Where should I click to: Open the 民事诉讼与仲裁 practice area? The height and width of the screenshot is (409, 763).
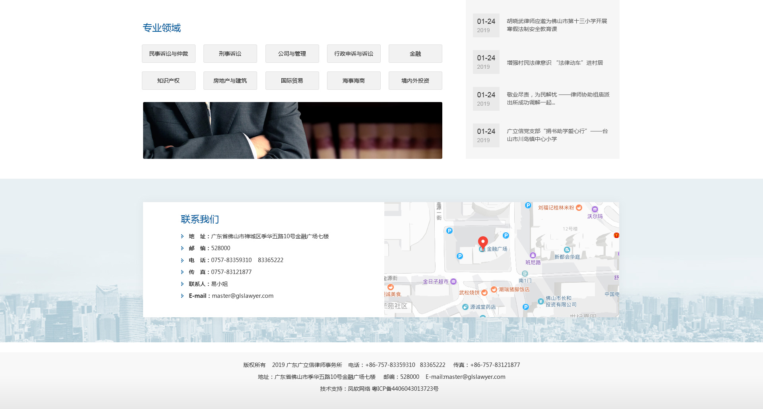pos(168,54)
